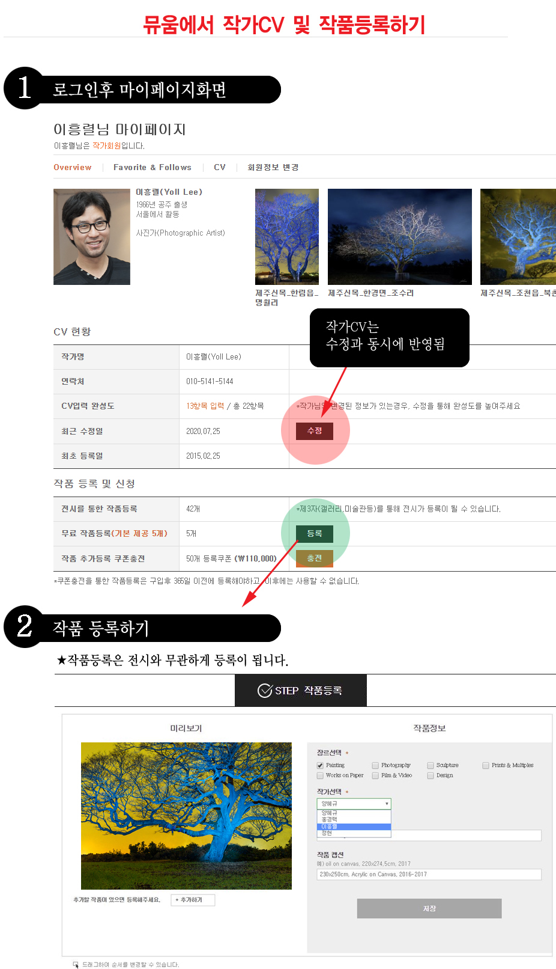
Task: Choose 홍경택 from the artist dropdown list
Action: (x=354, y=819)
